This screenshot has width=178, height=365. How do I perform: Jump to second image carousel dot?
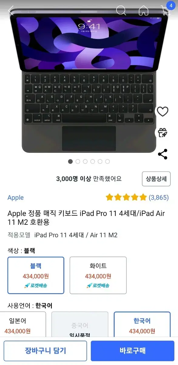[x=78, y=162]
